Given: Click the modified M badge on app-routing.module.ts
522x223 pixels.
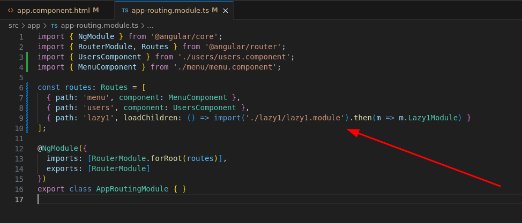Looking at the screenshot, I should tap(214, 10).
